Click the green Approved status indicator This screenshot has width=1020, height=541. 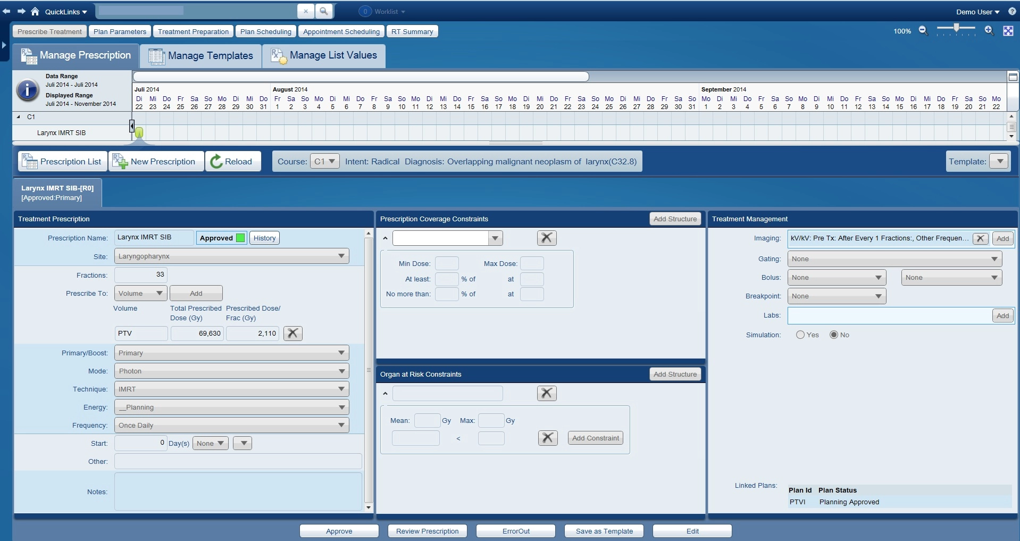(240, 238)
